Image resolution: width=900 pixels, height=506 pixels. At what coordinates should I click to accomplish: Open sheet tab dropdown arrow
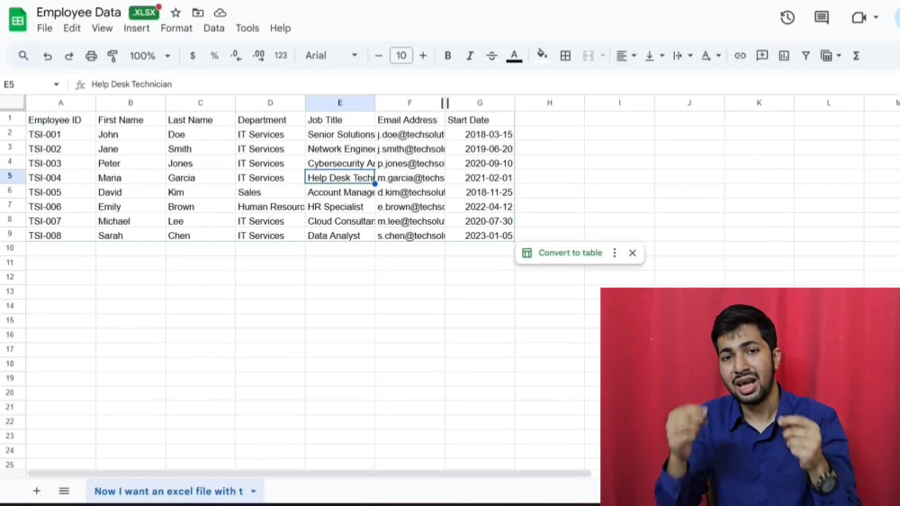point(253,491)
